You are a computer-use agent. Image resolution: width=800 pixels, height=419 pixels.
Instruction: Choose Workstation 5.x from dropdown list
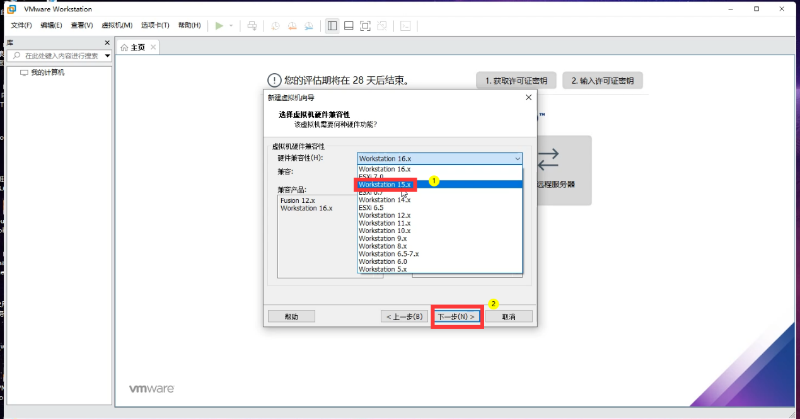[x=440, y=269]
